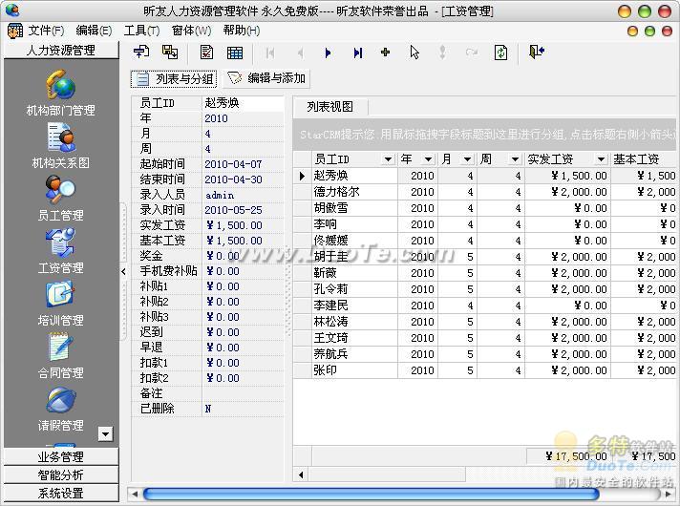Select row 靳薇 in list

pos(484,273)
